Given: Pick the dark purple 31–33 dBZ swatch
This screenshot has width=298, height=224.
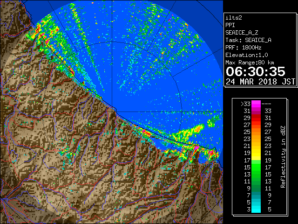Looking at the screenshot, I should (256, 111).
